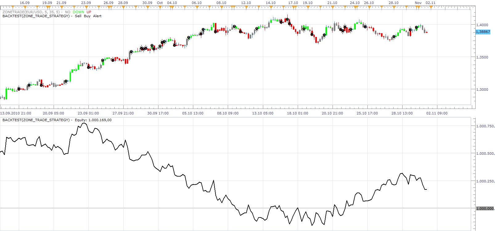Click the orange marker under 02.11
This screenshot has height=231, width=495.
431,7
